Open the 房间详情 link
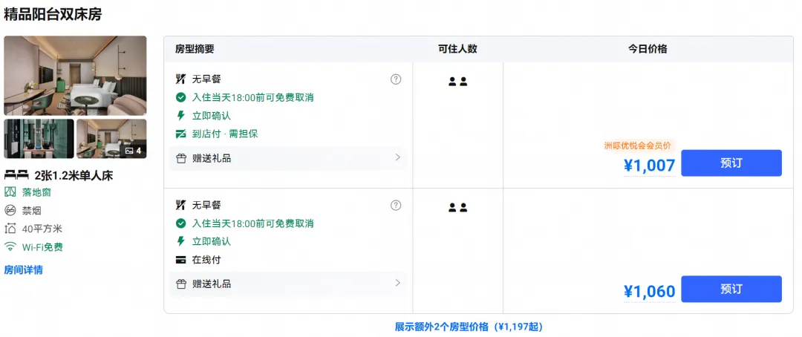Viewport: 802px width, 337px height. (x=24, y=270)
